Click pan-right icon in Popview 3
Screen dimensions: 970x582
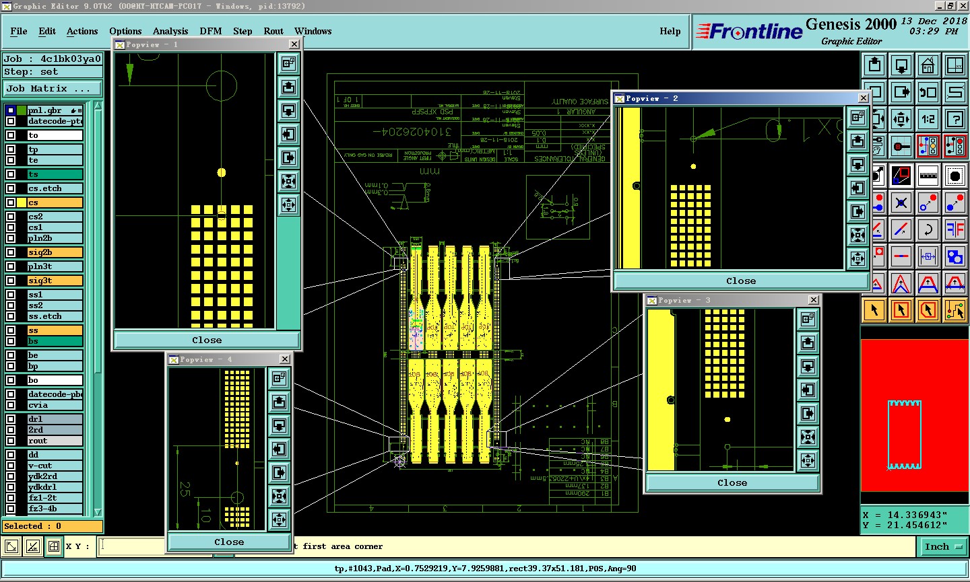pos(808,413)
